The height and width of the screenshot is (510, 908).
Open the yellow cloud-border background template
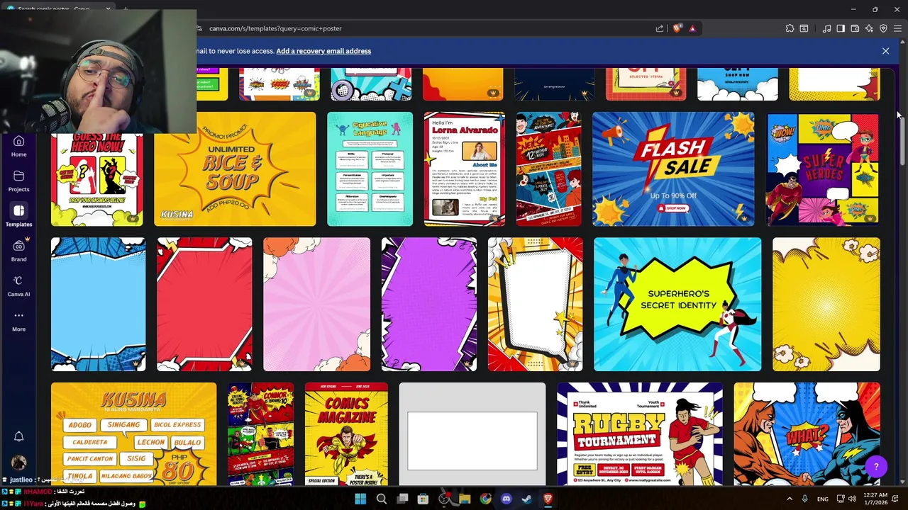pyautogui.click(x=826, y=304)
